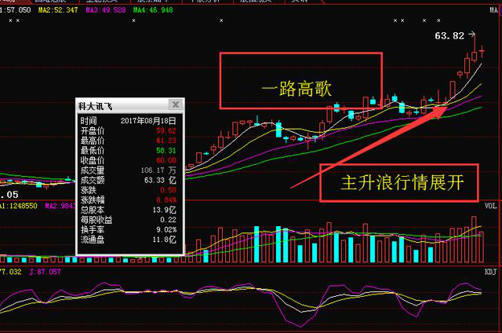This screenshot has height=333, width=502.
Task: Select the KDJ indicator label
Action: 490,271
